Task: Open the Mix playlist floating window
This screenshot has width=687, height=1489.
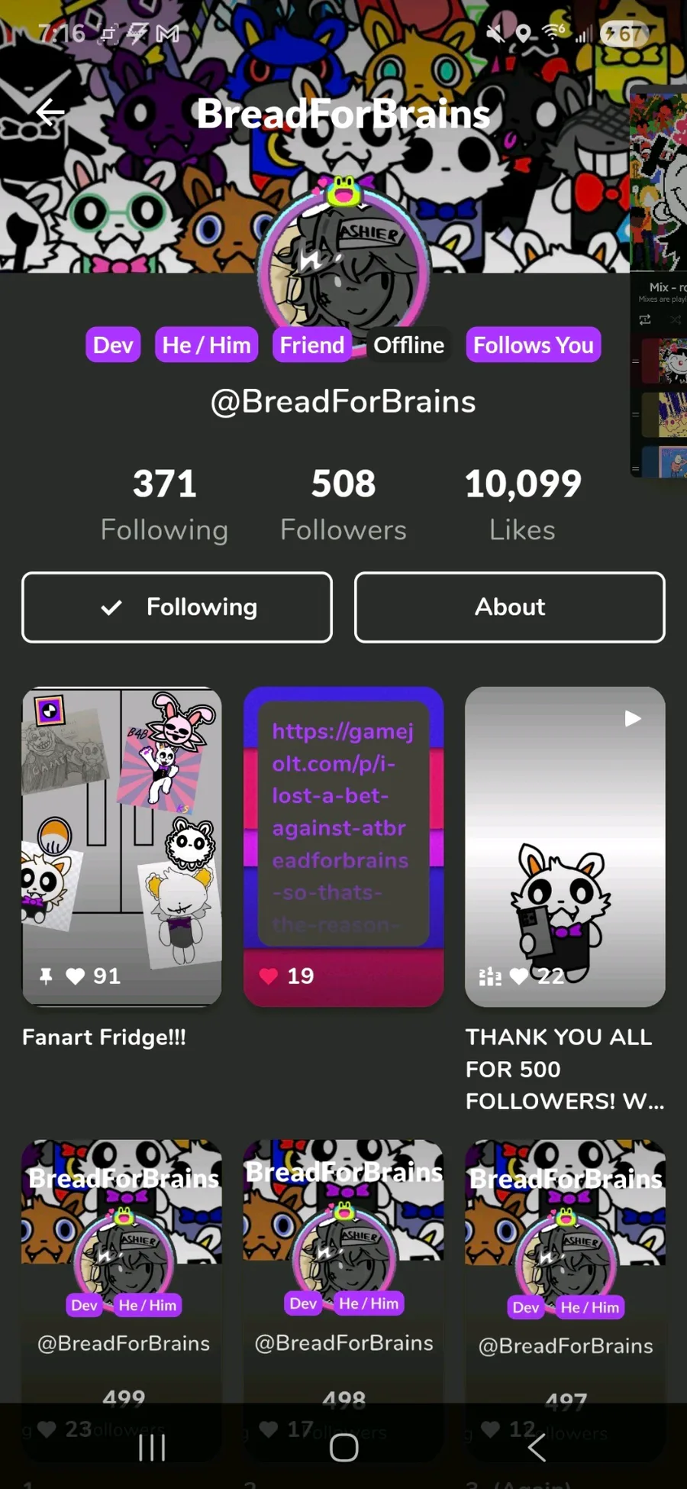Action: (x=658, y=283)
